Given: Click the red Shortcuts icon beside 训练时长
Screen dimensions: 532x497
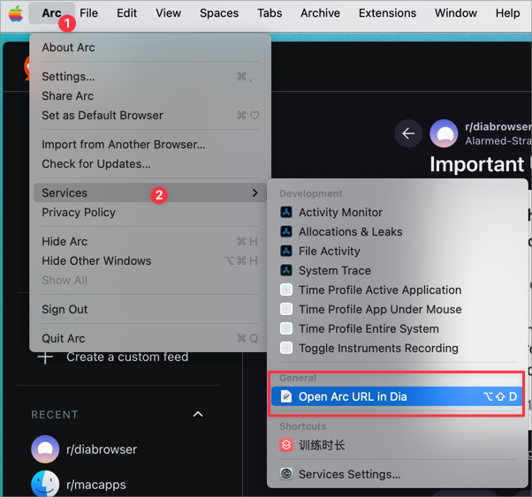Looking at the screenshot, I should pos(286,445).
